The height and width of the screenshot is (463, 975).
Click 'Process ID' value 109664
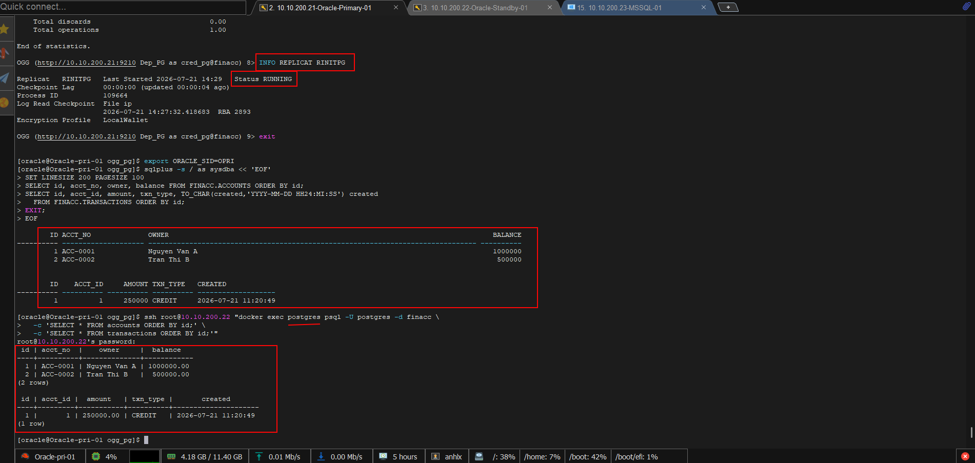coord(115,95)
